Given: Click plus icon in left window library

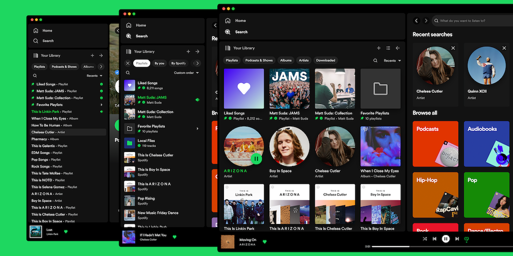Looking at the screenshot, I should [92, 55].
